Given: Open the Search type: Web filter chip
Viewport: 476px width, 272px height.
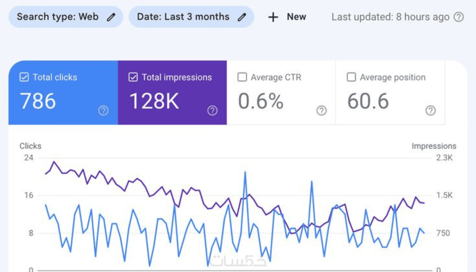Looking at the screenshot, I should 66,17.
